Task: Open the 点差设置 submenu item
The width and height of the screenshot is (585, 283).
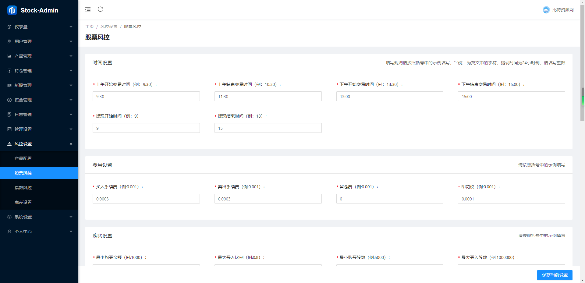Action: [x=23, y=202]
